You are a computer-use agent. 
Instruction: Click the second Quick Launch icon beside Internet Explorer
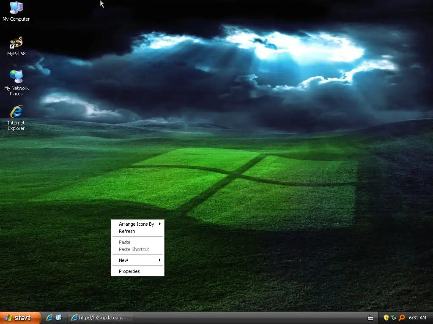click(59, 318)
